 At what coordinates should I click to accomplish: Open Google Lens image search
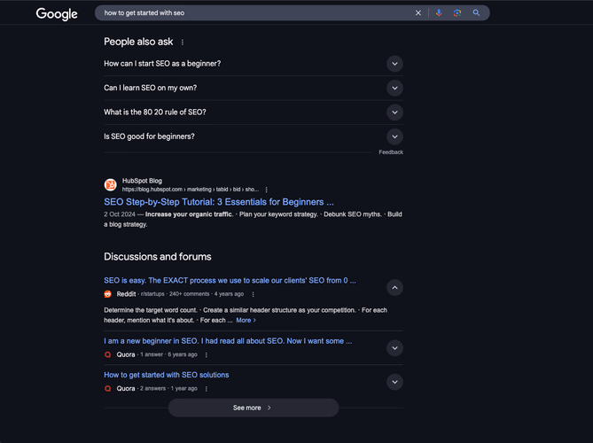457,13
